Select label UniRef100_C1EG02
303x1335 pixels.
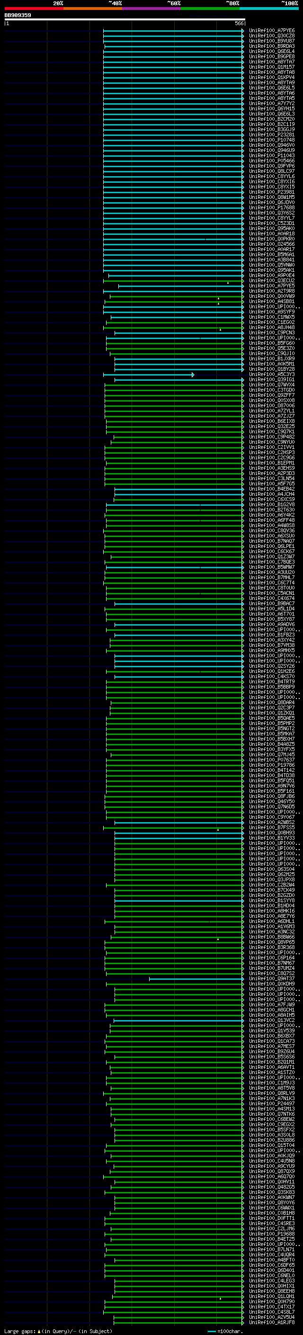click(x=272, y=323)
